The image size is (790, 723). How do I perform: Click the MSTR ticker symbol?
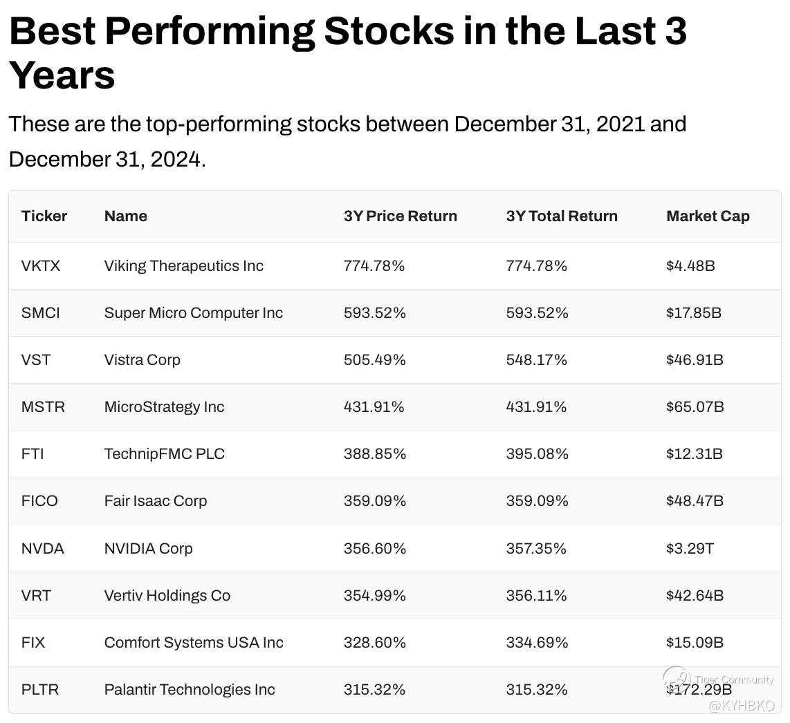[x=43, y=406]
